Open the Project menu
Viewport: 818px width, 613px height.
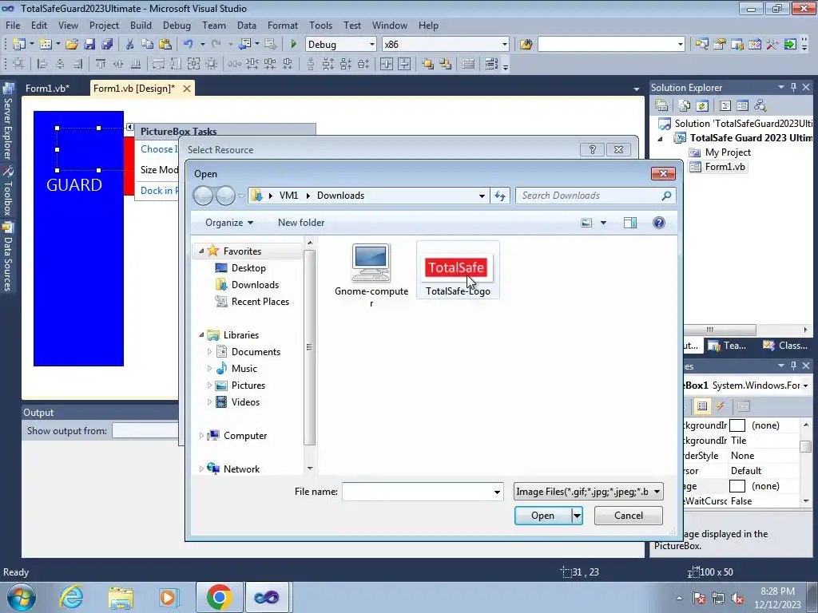tap(104, 25)
